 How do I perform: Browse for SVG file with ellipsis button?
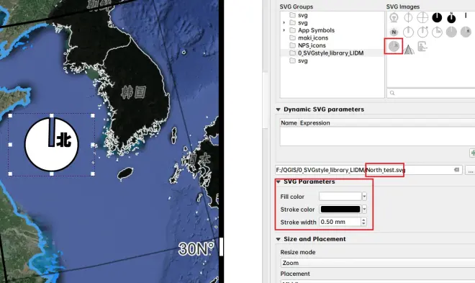pyautogui.click(x=470, y=170)
